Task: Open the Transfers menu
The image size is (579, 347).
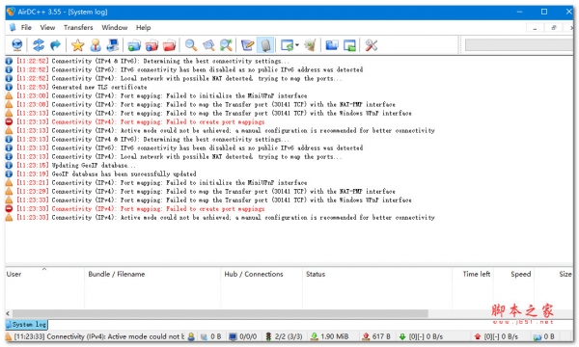Action: pos(78,27)
